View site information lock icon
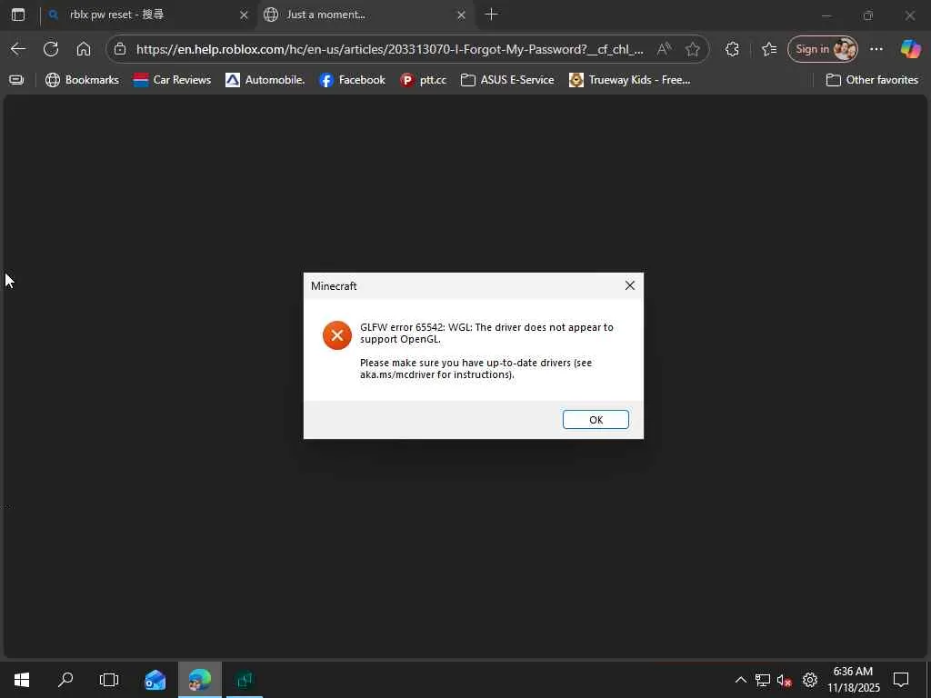931x698 pixels. pos(120,49)
